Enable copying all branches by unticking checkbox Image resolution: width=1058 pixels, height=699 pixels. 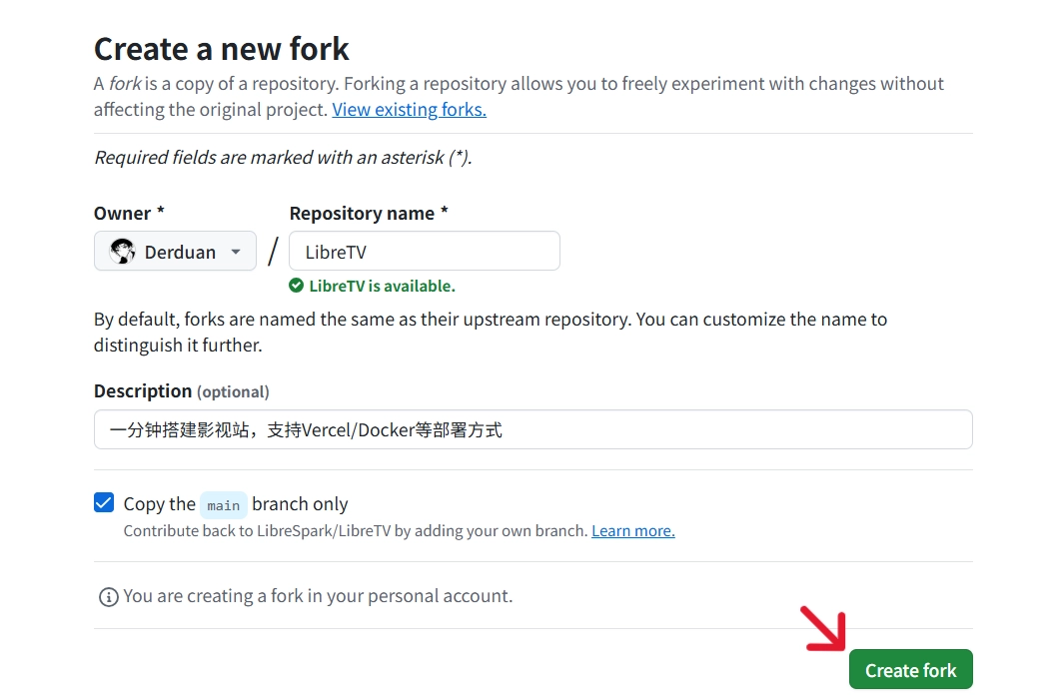[x=104, y=502]
